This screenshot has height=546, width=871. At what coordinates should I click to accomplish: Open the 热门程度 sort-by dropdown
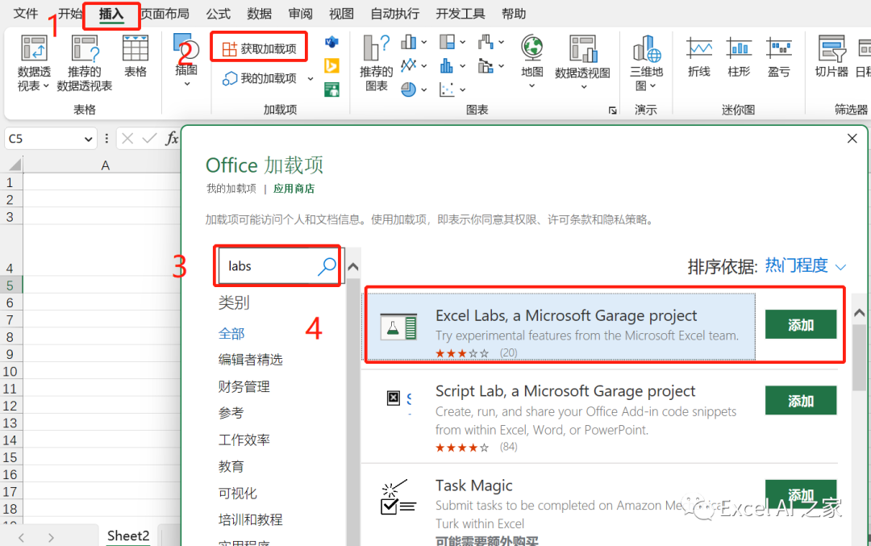pos(806,266)
